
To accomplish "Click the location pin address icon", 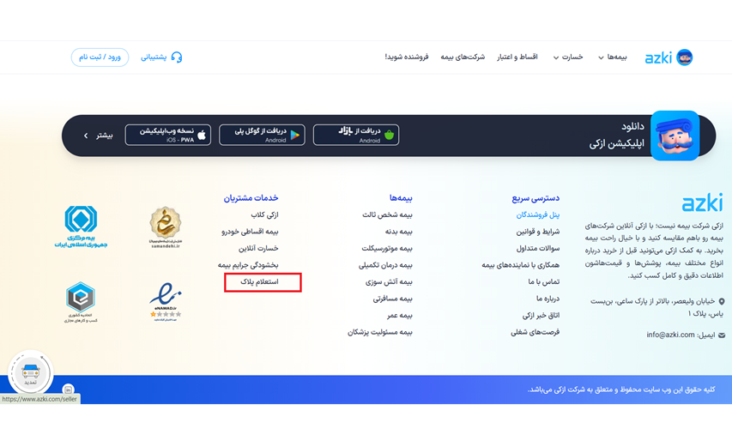I will click(x=722, y=301).
